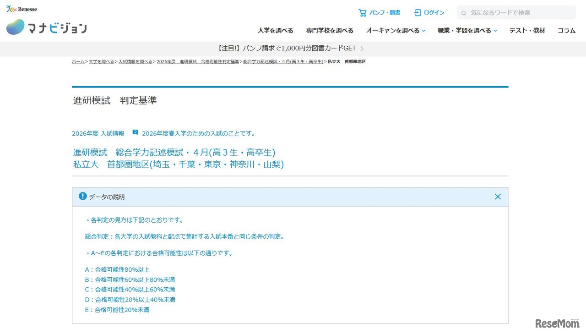
Task: Click the arrow on the パンフ請求 banner
Action: [362, 49]
